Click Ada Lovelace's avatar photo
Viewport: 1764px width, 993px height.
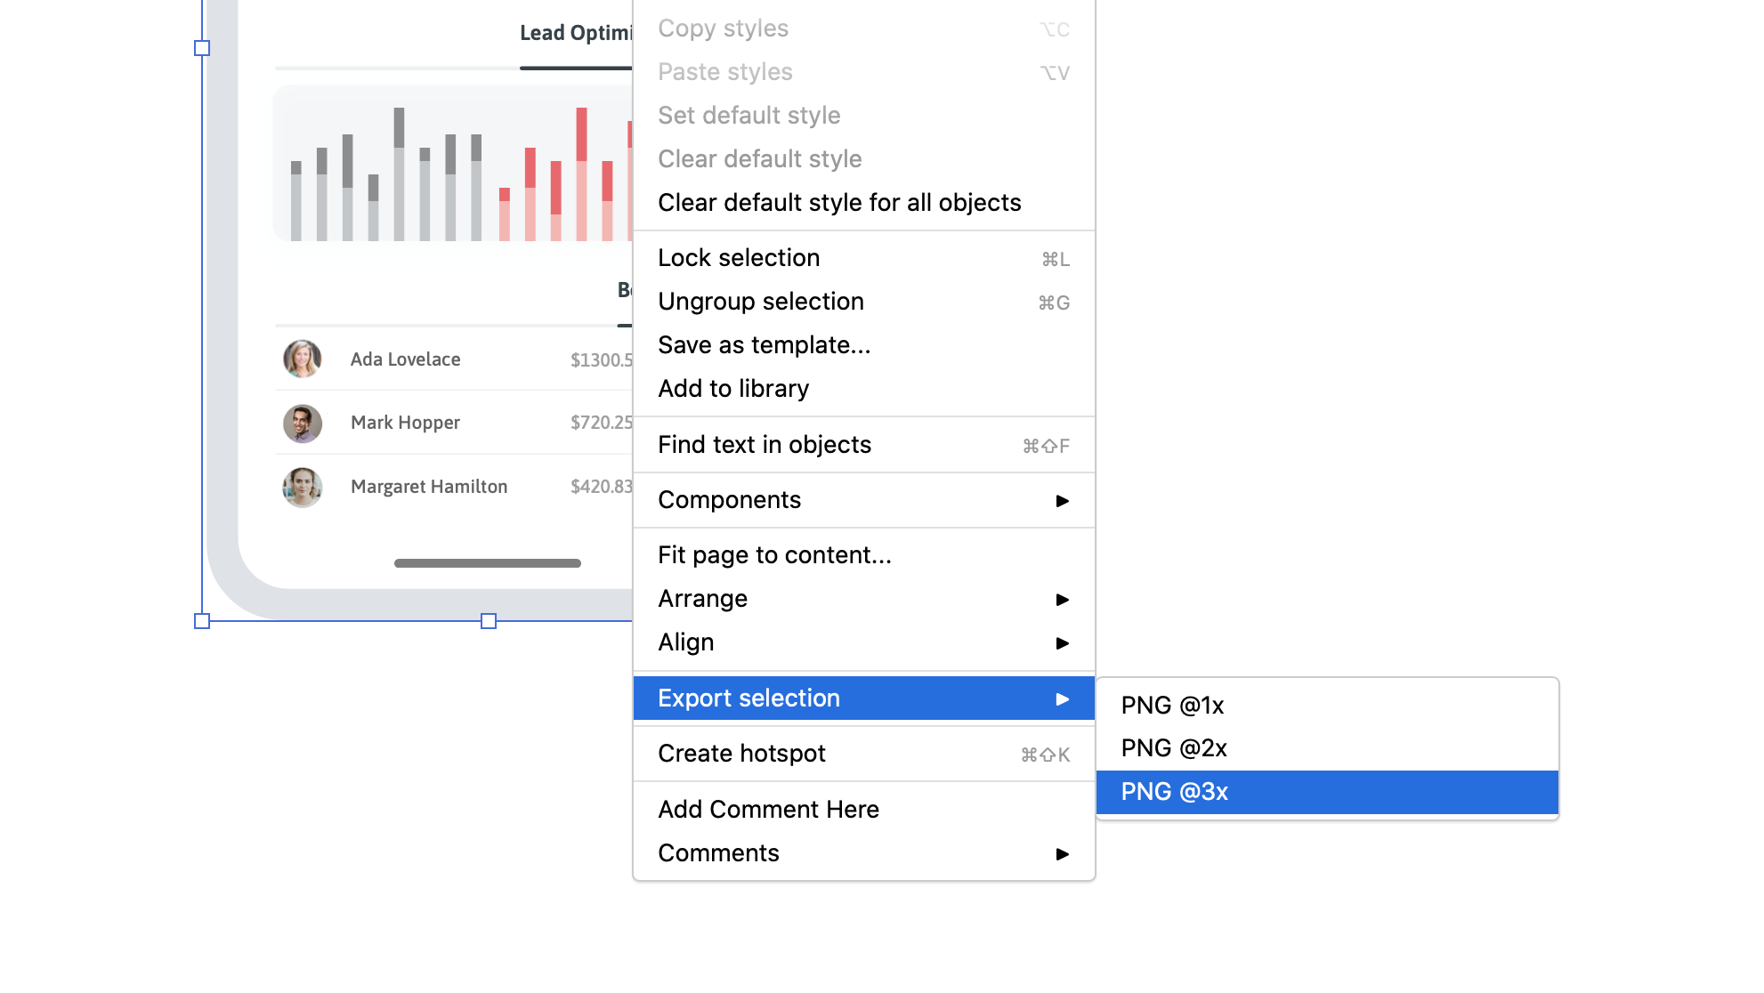click(x=303, y=359)
